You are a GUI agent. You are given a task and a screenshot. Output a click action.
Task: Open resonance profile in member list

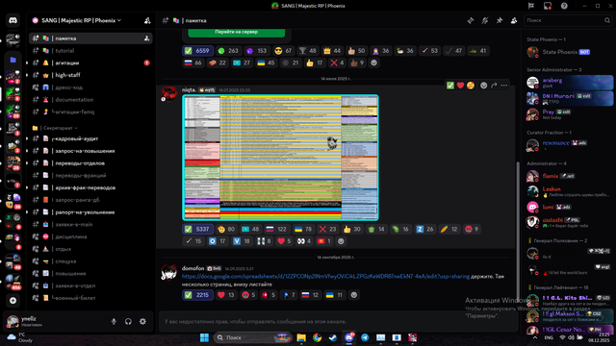(570, 145)
